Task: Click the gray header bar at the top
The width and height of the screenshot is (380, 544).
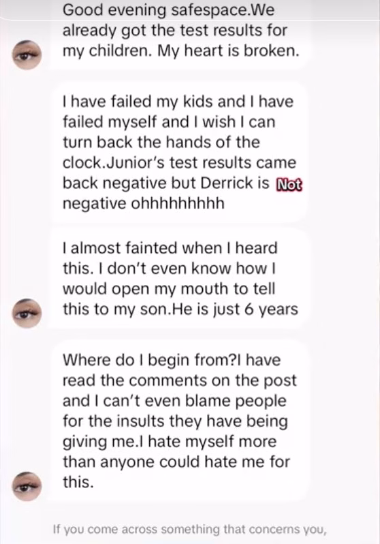Action: pyautogui.click(x=190, y=10)
